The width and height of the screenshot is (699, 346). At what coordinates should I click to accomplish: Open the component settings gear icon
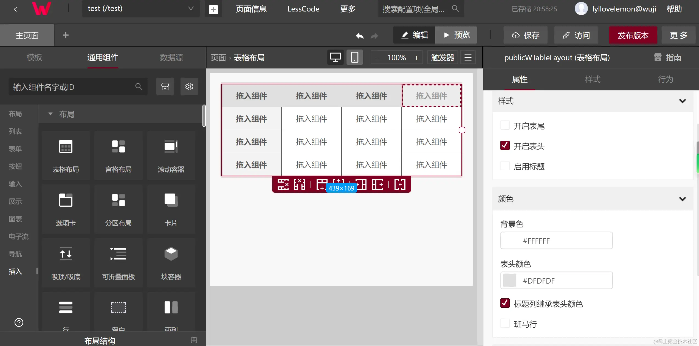189,87
